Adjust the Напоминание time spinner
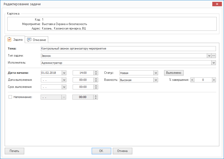 (x=96, y=97)
